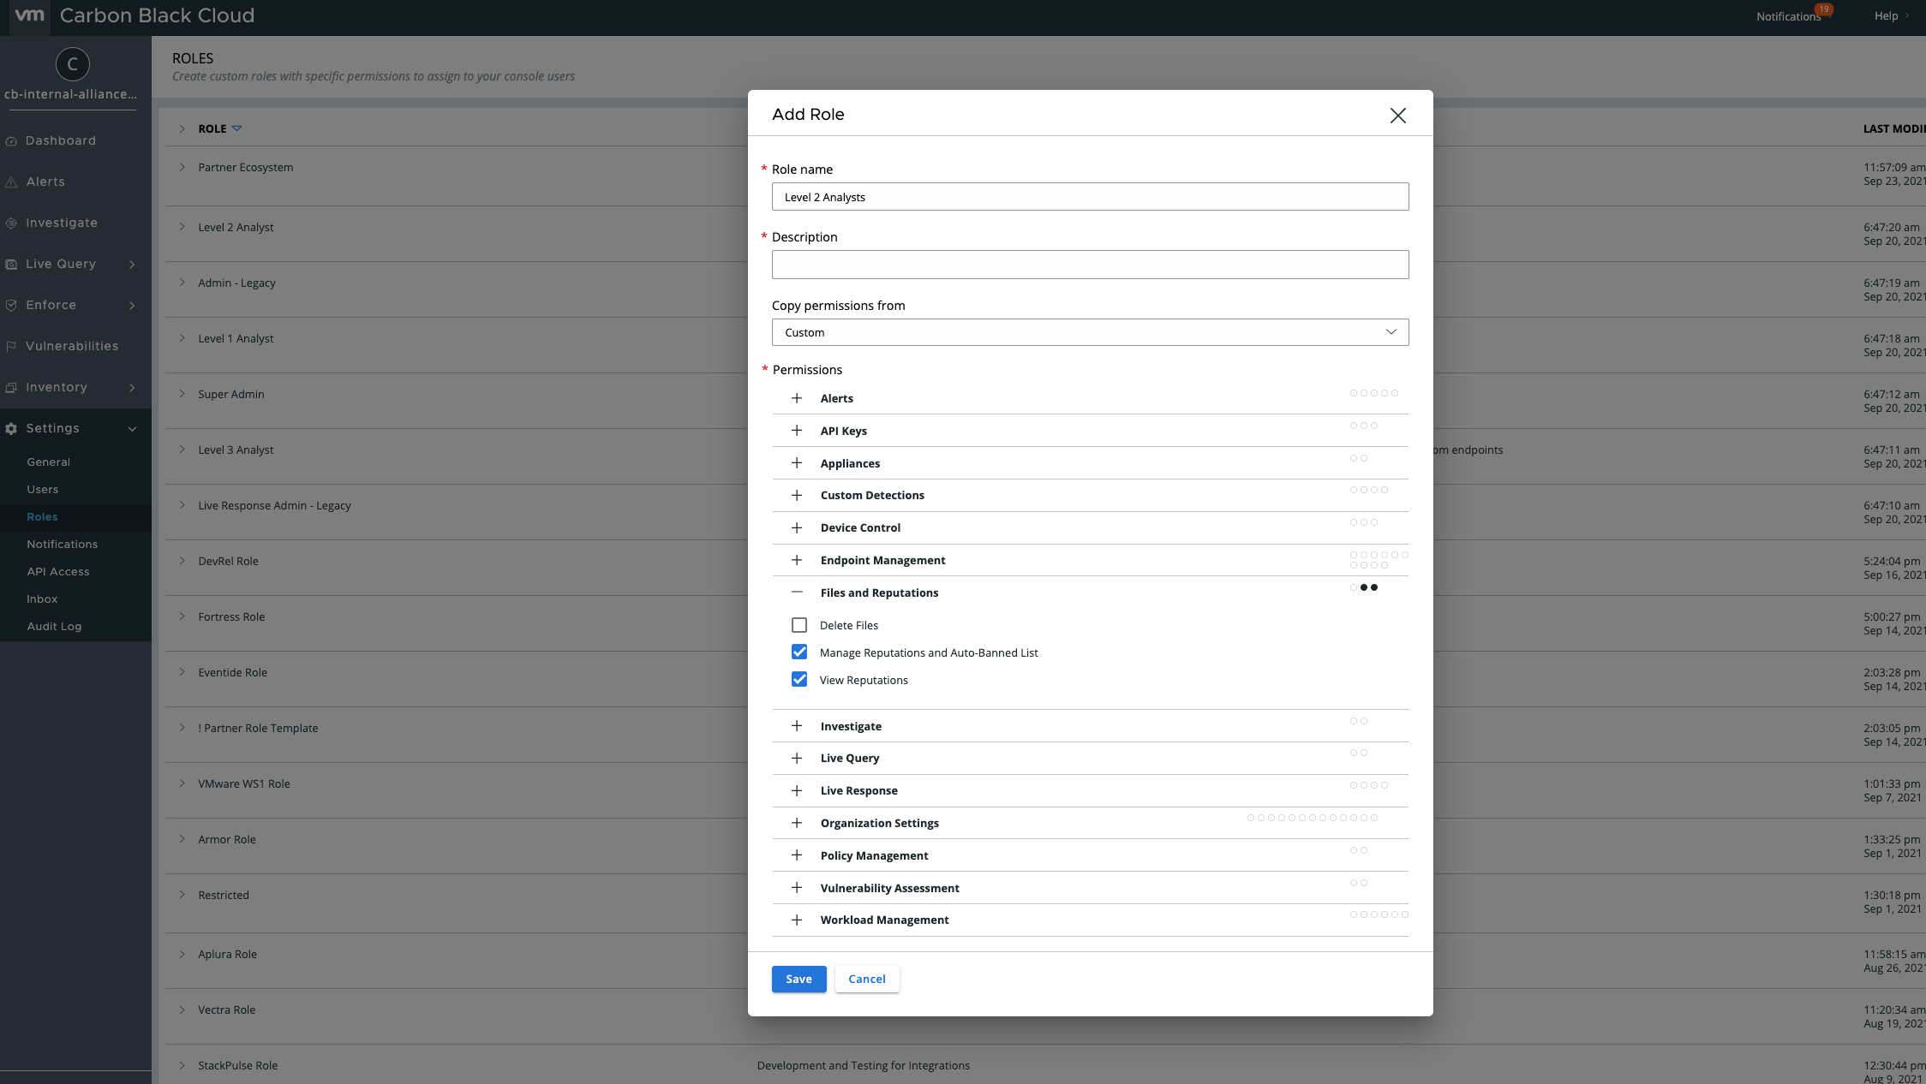Expand the Partner Ecosystem role row
This screenshot has width=1926, height=1084.
coord(182,167)
